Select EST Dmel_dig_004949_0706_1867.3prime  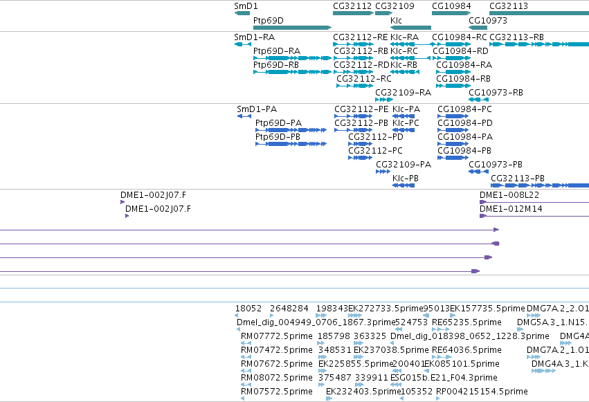click(316, 322)
